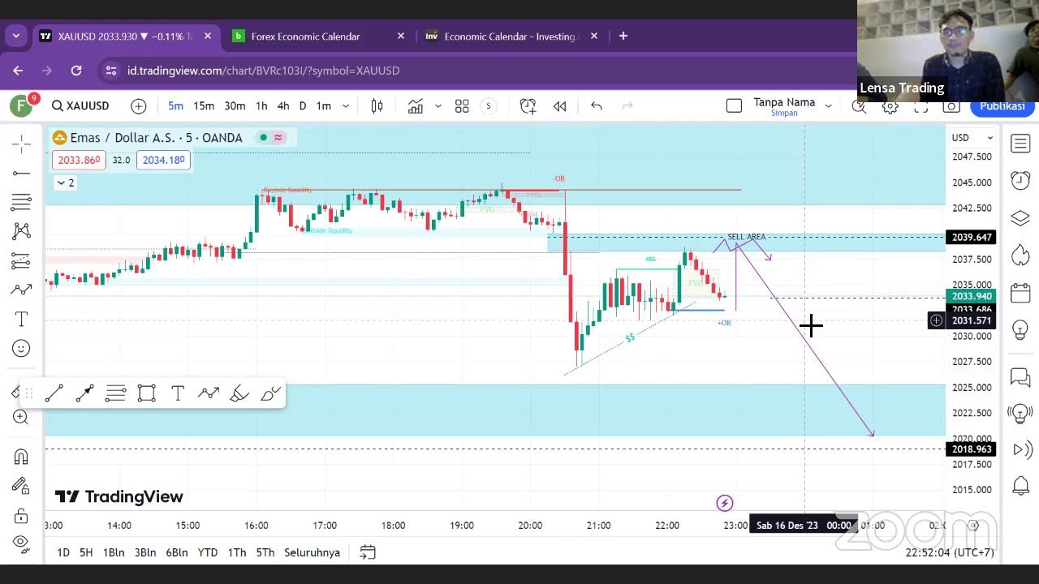Open the Fibonacci/gann tools in left sidebar
Image resolution: width=1039 pixels, height=584 pixels.
pos(21,203)
